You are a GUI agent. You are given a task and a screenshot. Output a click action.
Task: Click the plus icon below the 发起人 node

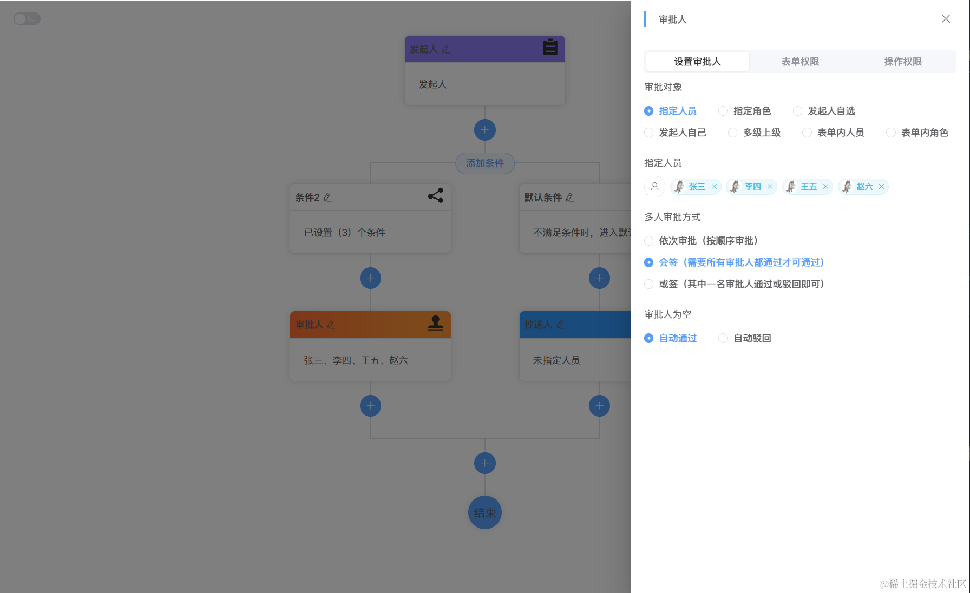point(484,130)
